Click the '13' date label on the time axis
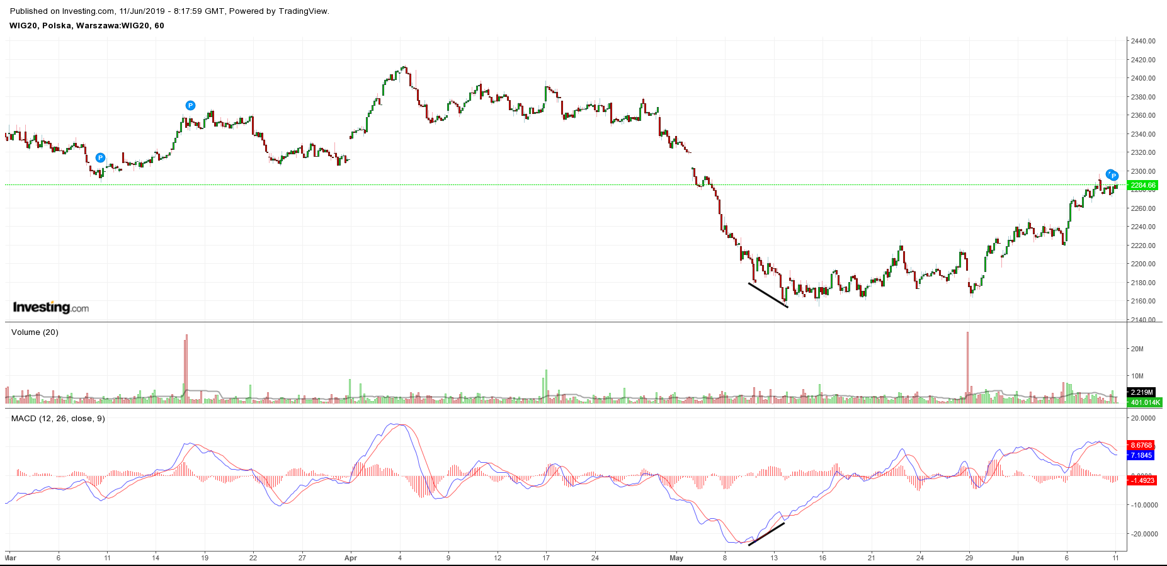 click(774, 558)
